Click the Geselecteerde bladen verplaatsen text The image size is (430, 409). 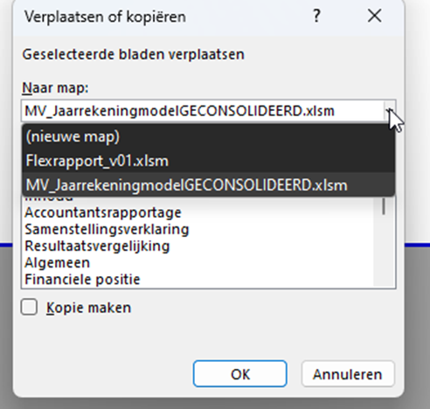(134, 54)
